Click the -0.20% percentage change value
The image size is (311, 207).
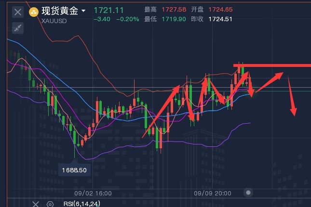click(x=129, y=19)
